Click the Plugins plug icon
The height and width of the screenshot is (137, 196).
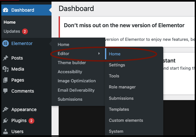pyautogui.click(x=6, y=120)
